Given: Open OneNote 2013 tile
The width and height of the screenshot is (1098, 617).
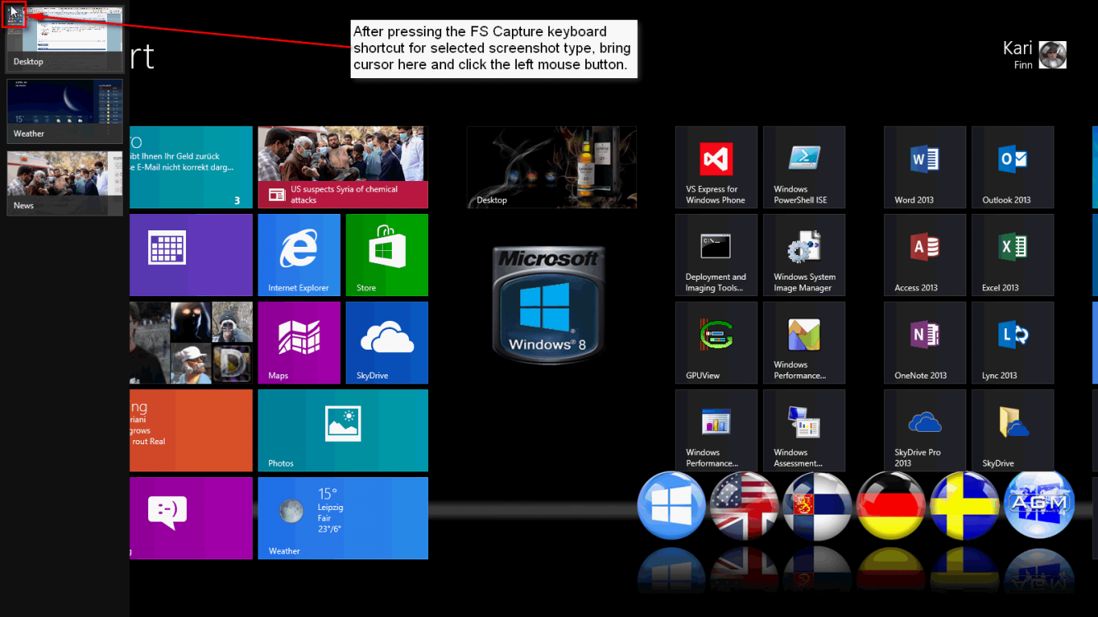Looking at the screenshot, I should click(925, 342).
